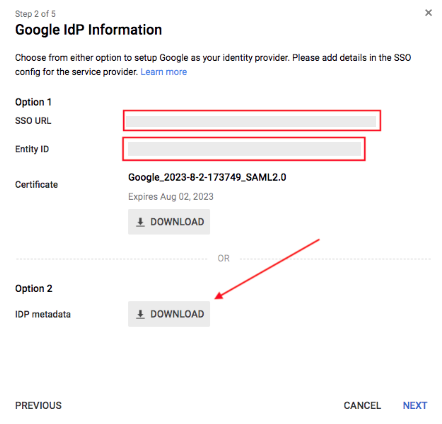Click the Option 1 heading
This screenshot has width=442, height=424.
point(33,102)
